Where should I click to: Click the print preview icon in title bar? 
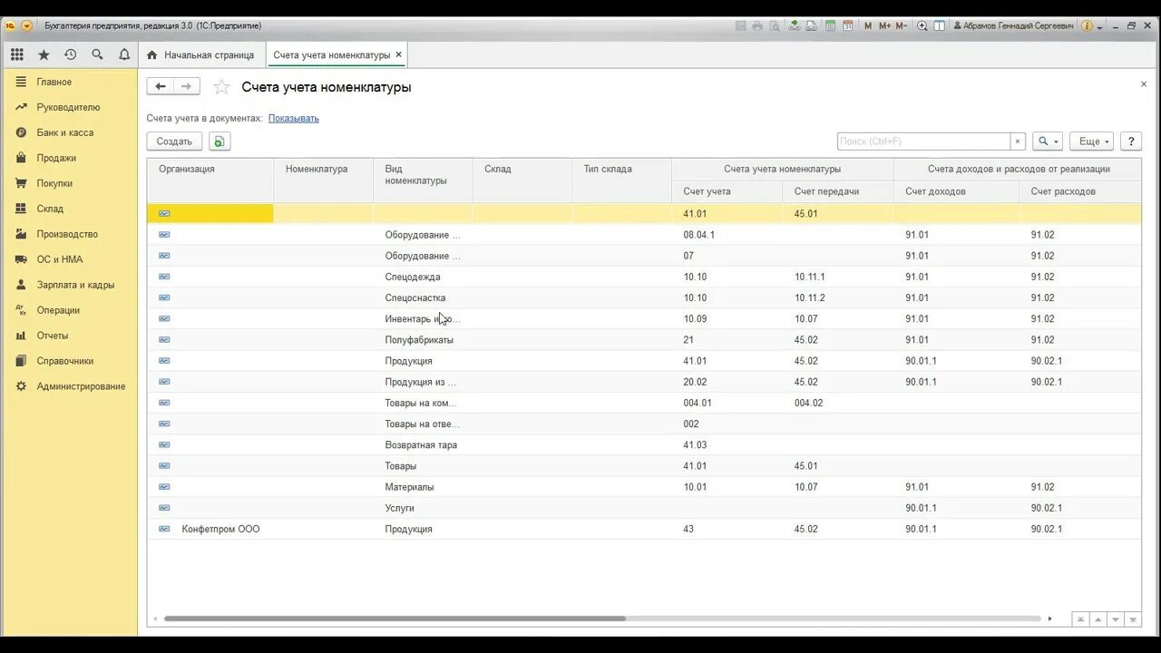[775, 26]
